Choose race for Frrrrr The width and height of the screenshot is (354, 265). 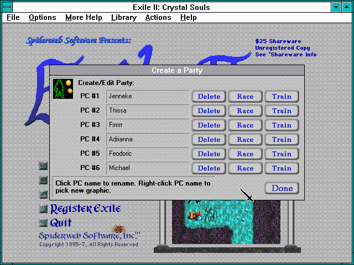245,125
